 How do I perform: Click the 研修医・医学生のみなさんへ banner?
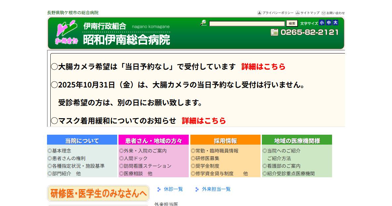98,193
